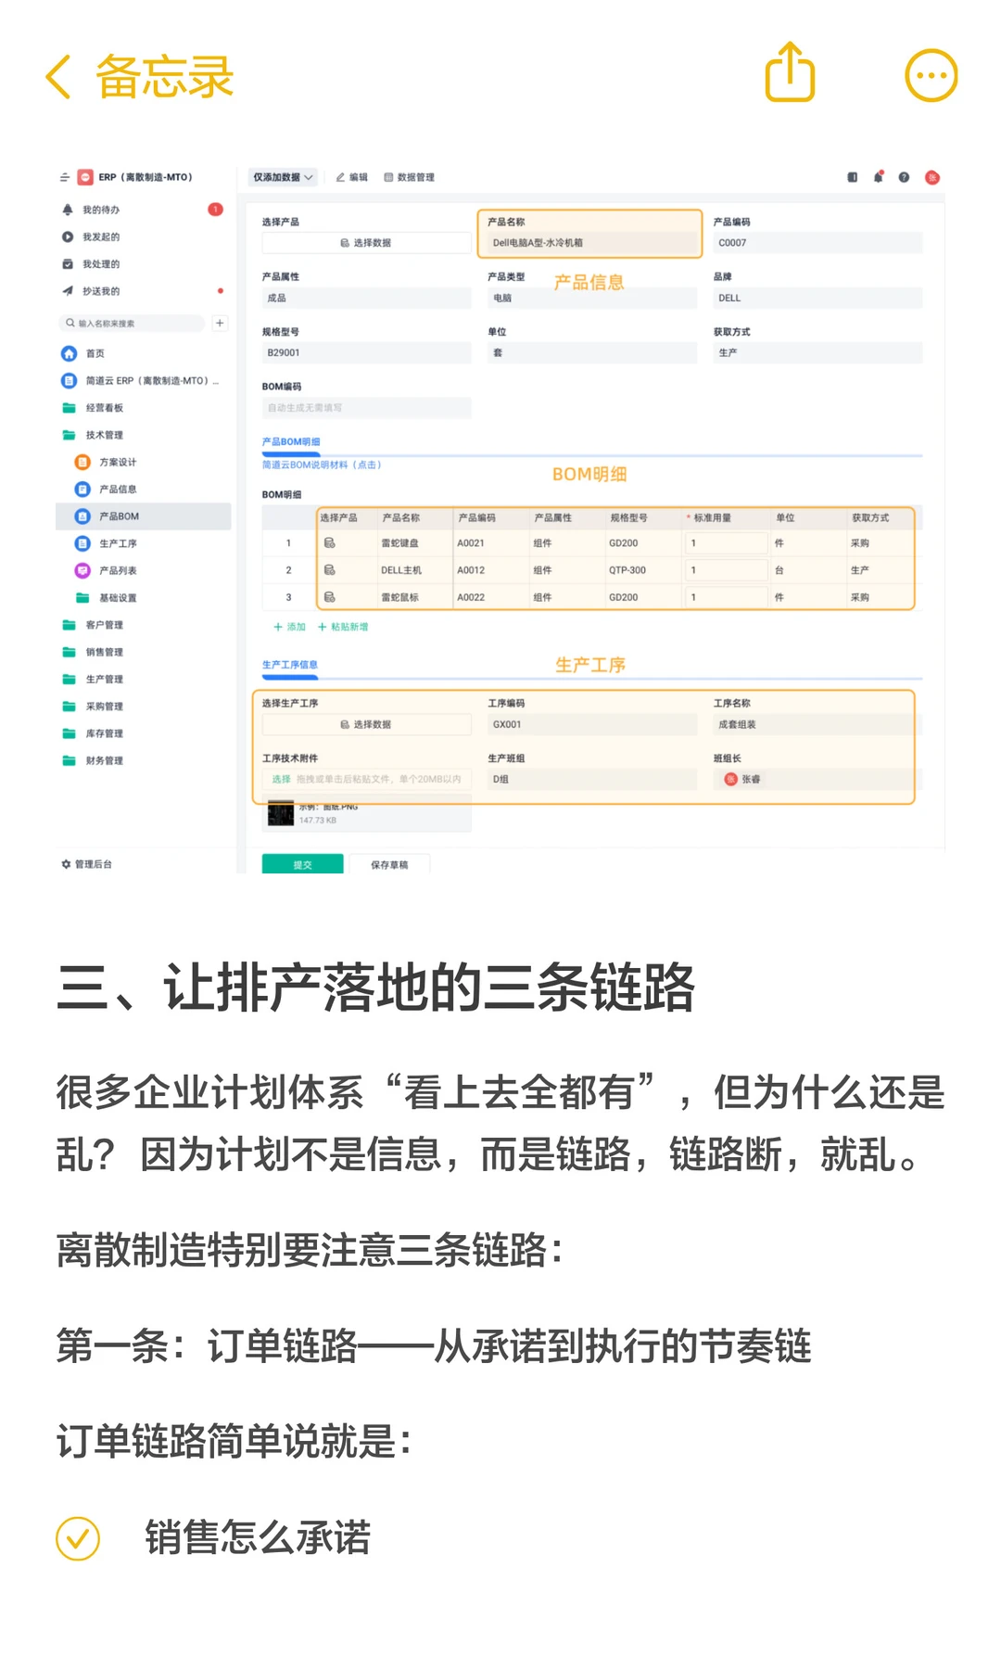Image resolution: width=1001 pixels, height=1669 pixels.
Task: Click the select-product icon in 雷蛇键盘 row
Action: [329, 543]
